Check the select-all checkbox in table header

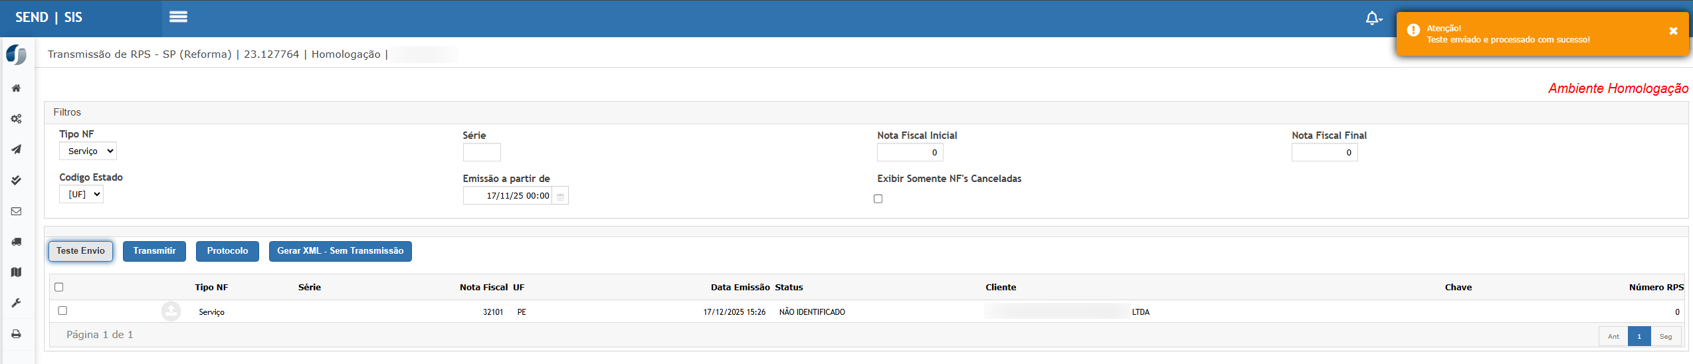[x=59, y=287]
